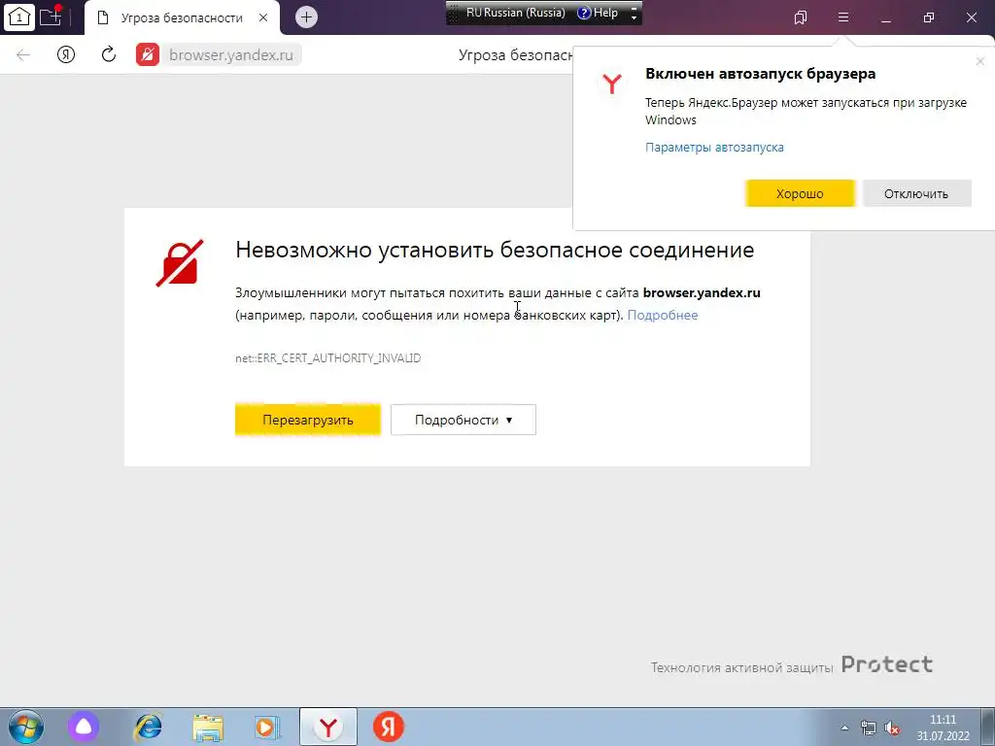Screen dimensions: 995x746
Task: Click the "Отключить" button
Action: 916,193
